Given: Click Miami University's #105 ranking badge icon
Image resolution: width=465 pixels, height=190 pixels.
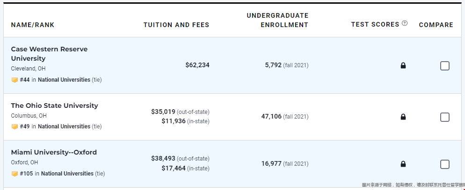Looking at the screenshot, I should coord(15,174).
